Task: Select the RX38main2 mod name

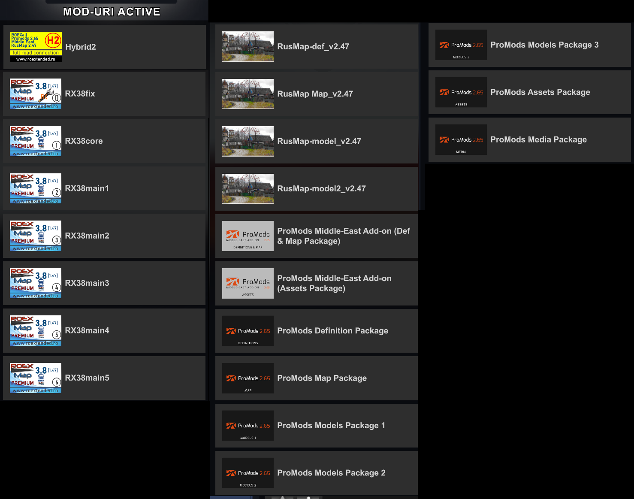Action: tap(87, 236)
